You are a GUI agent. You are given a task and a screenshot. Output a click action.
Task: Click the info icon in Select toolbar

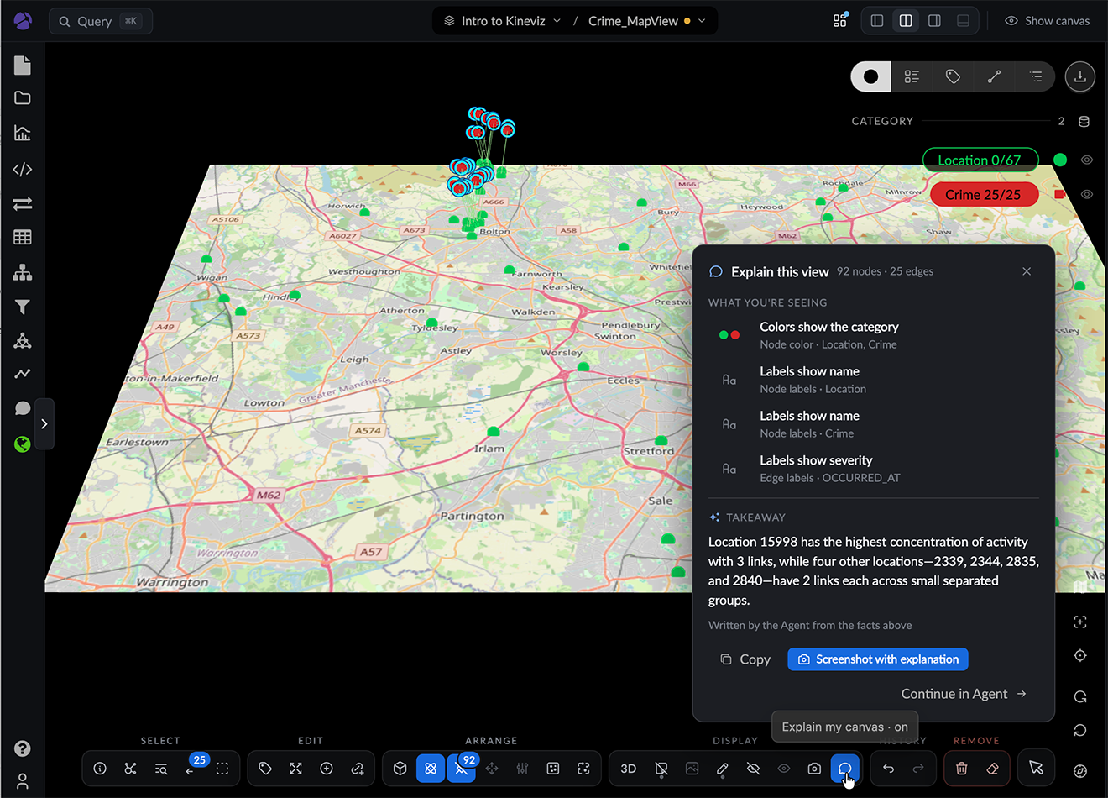point(100,769)
